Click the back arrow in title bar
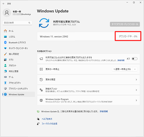The width and height of the screenshot is (144, 137). (3, 4)
